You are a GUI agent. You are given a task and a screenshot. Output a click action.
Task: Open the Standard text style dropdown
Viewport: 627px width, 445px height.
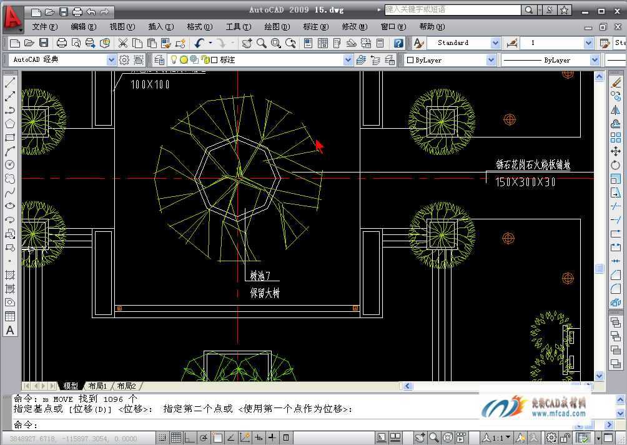(495, 43)
